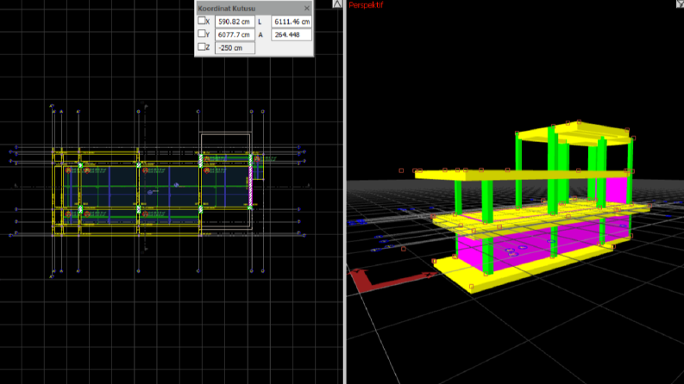Viewport: 684px width, 384px height.
Task: Select the magenta hatched wall in plan view
Action: click(x=250, y=181)
